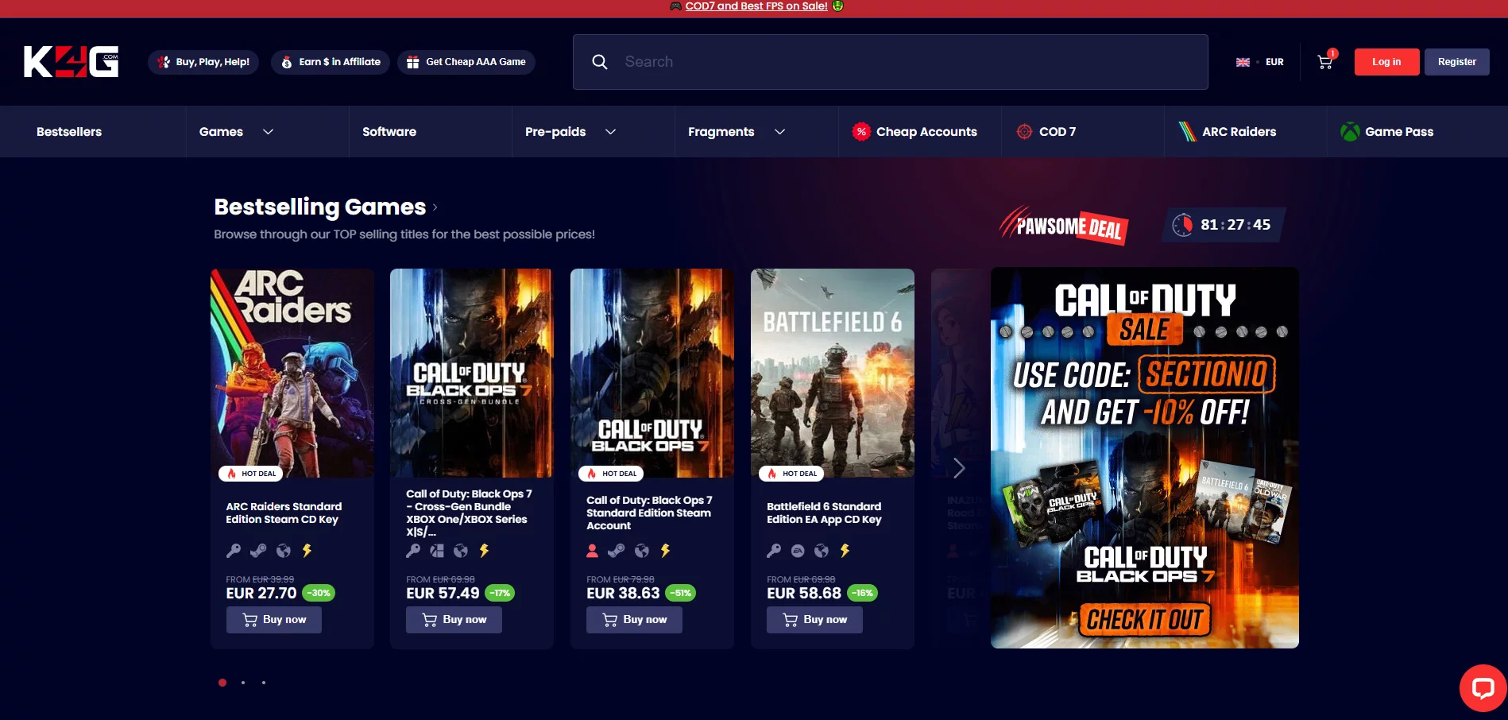This screenshot has height=720, width=1508.
Task: Click the Pawsome Deal badge
Action: coord(1064,226)
